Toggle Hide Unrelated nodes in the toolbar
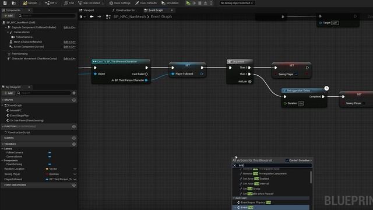 (x=89, y=3)
